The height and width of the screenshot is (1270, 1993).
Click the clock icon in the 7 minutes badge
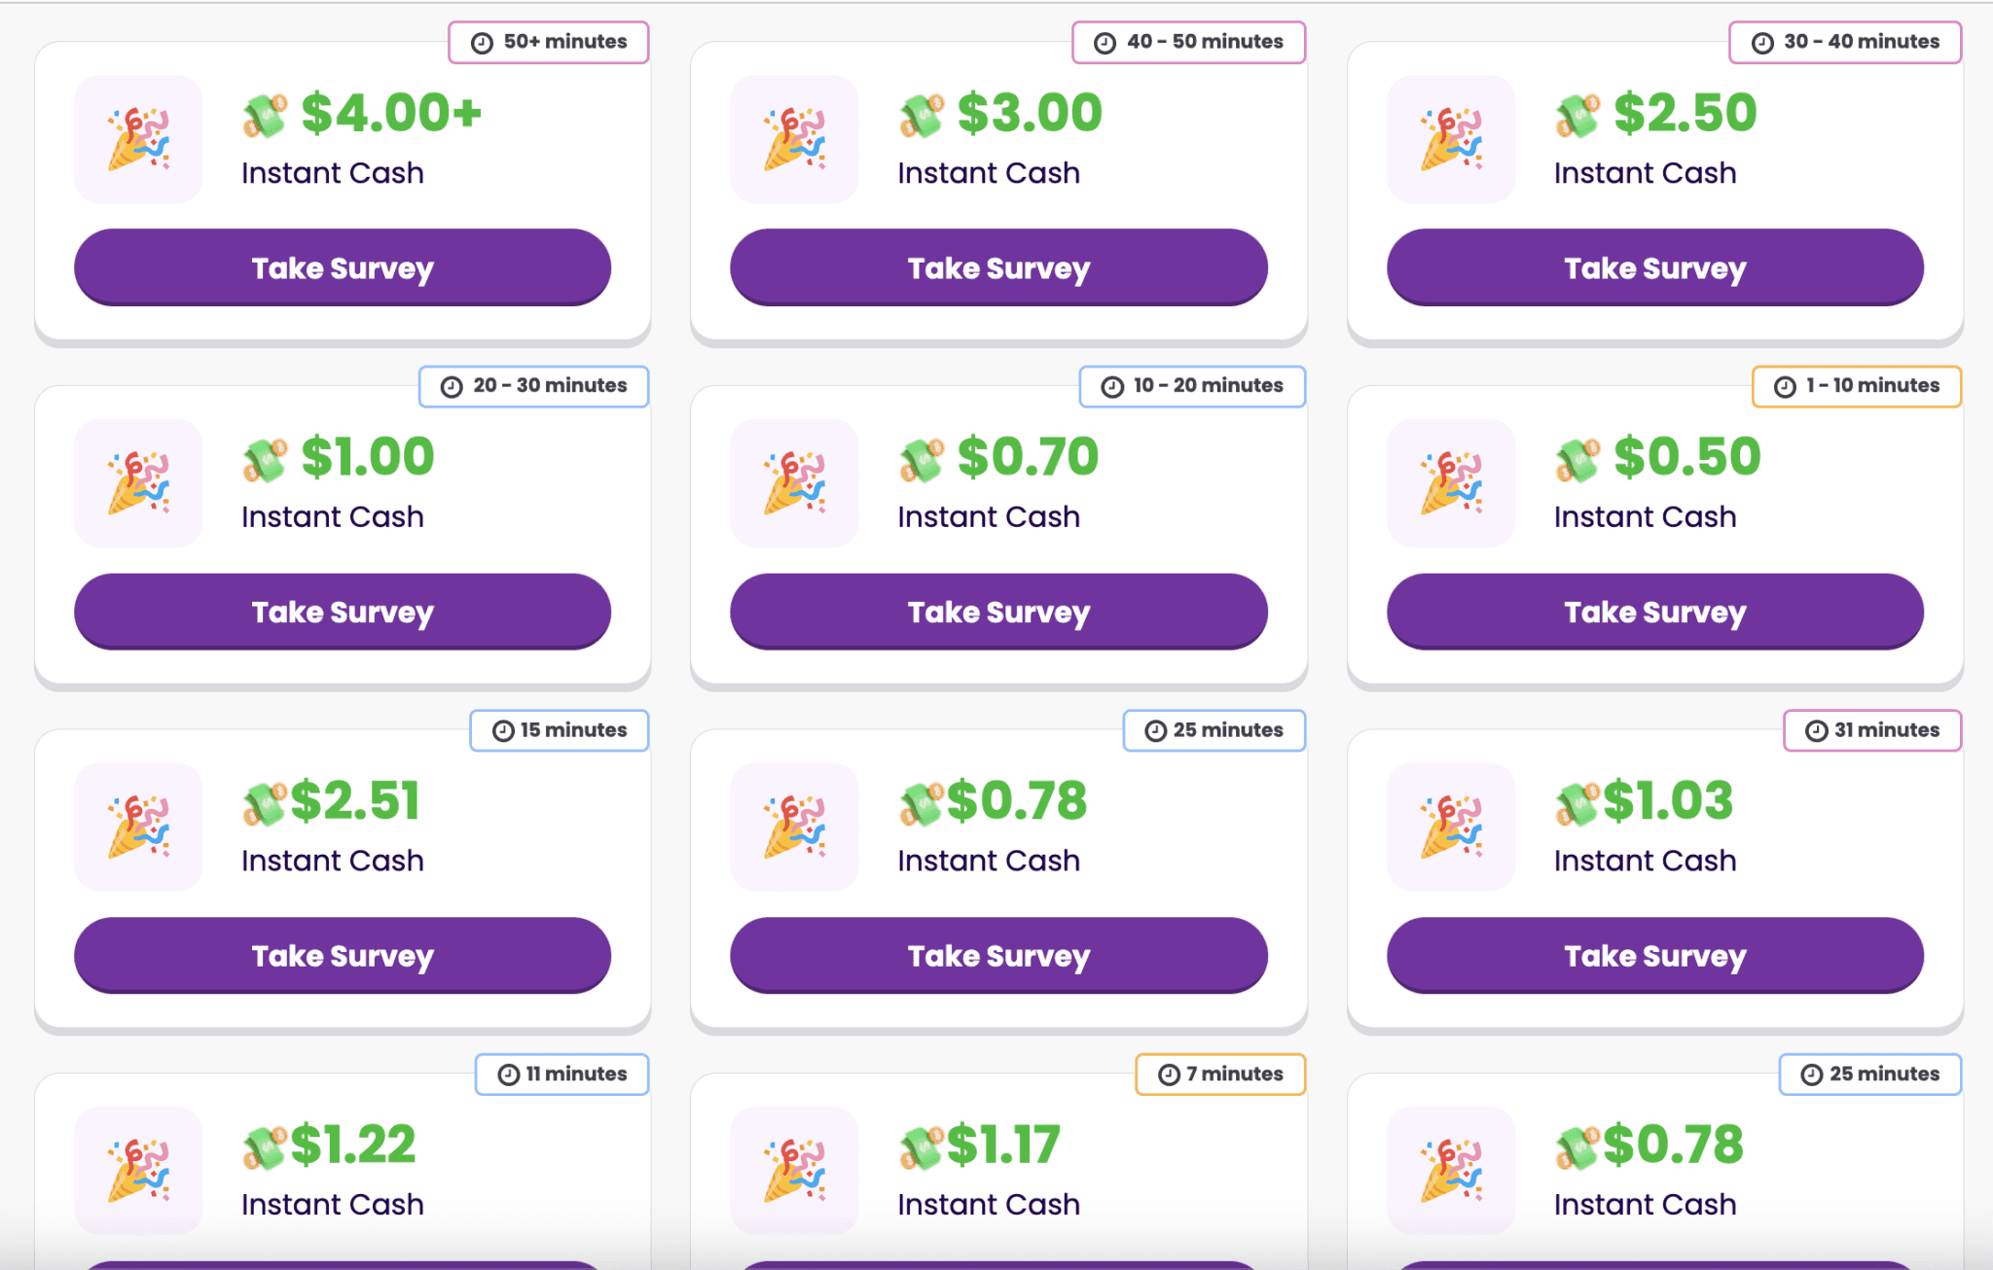click(1170, 1074)
